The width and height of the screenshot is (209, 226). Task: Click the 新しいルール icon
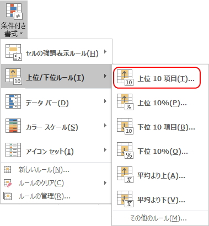point(8,170)
